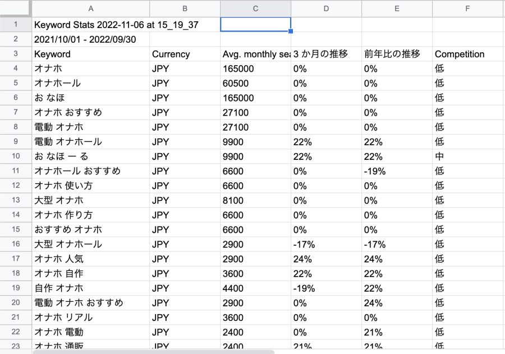Click the fill handle on cell C1

pos(291,31)
